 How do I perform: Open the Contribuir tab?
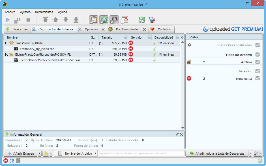(162, 29)
